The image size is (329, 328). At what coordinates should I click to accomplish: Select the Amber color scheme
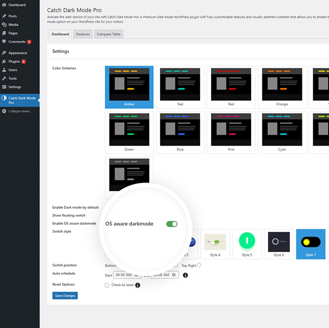(129, 87)
